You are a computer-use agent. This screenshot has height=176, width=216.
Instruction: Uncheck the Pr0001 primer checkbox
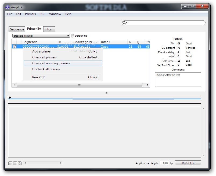click(x=15, y=47)
